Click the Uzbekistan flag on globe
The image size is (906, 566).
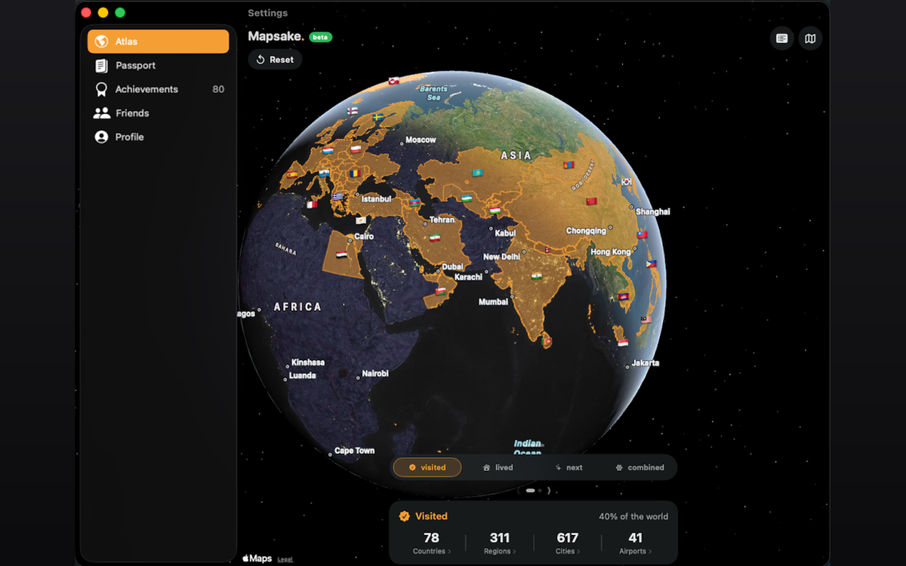pos(467,198)
